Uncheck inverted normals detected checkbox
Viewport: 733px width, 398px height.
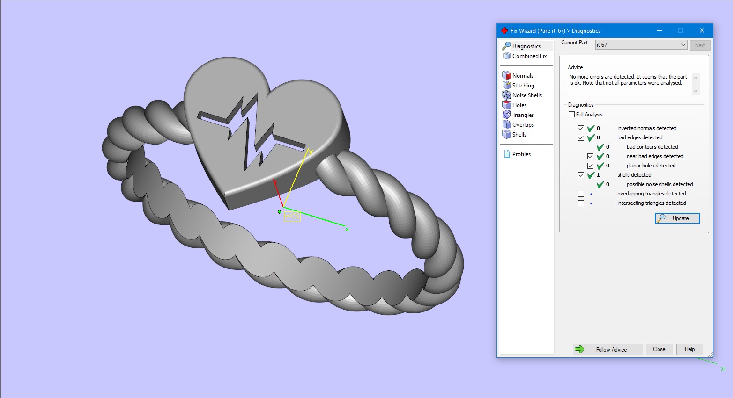(x=581, y=128)
